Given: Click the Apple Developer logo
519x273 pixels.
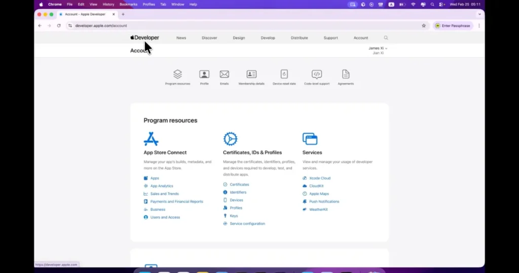Looking at the screenshot, I should (144, 38).
